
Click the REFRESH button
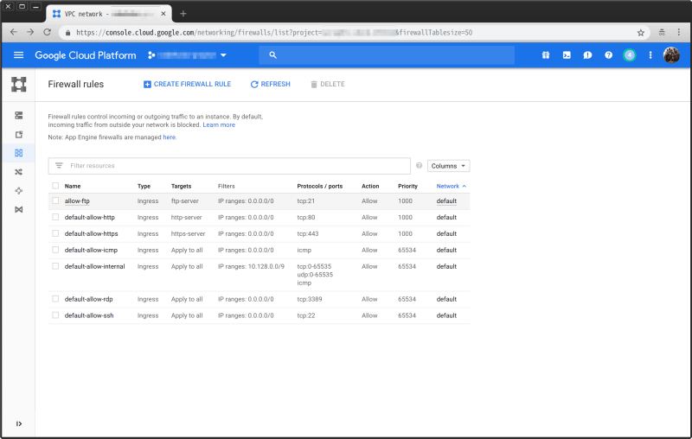[270, 84]
